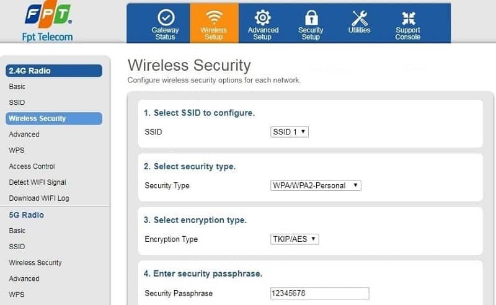Click the FPT Telecom logo

tap(48, 22)
